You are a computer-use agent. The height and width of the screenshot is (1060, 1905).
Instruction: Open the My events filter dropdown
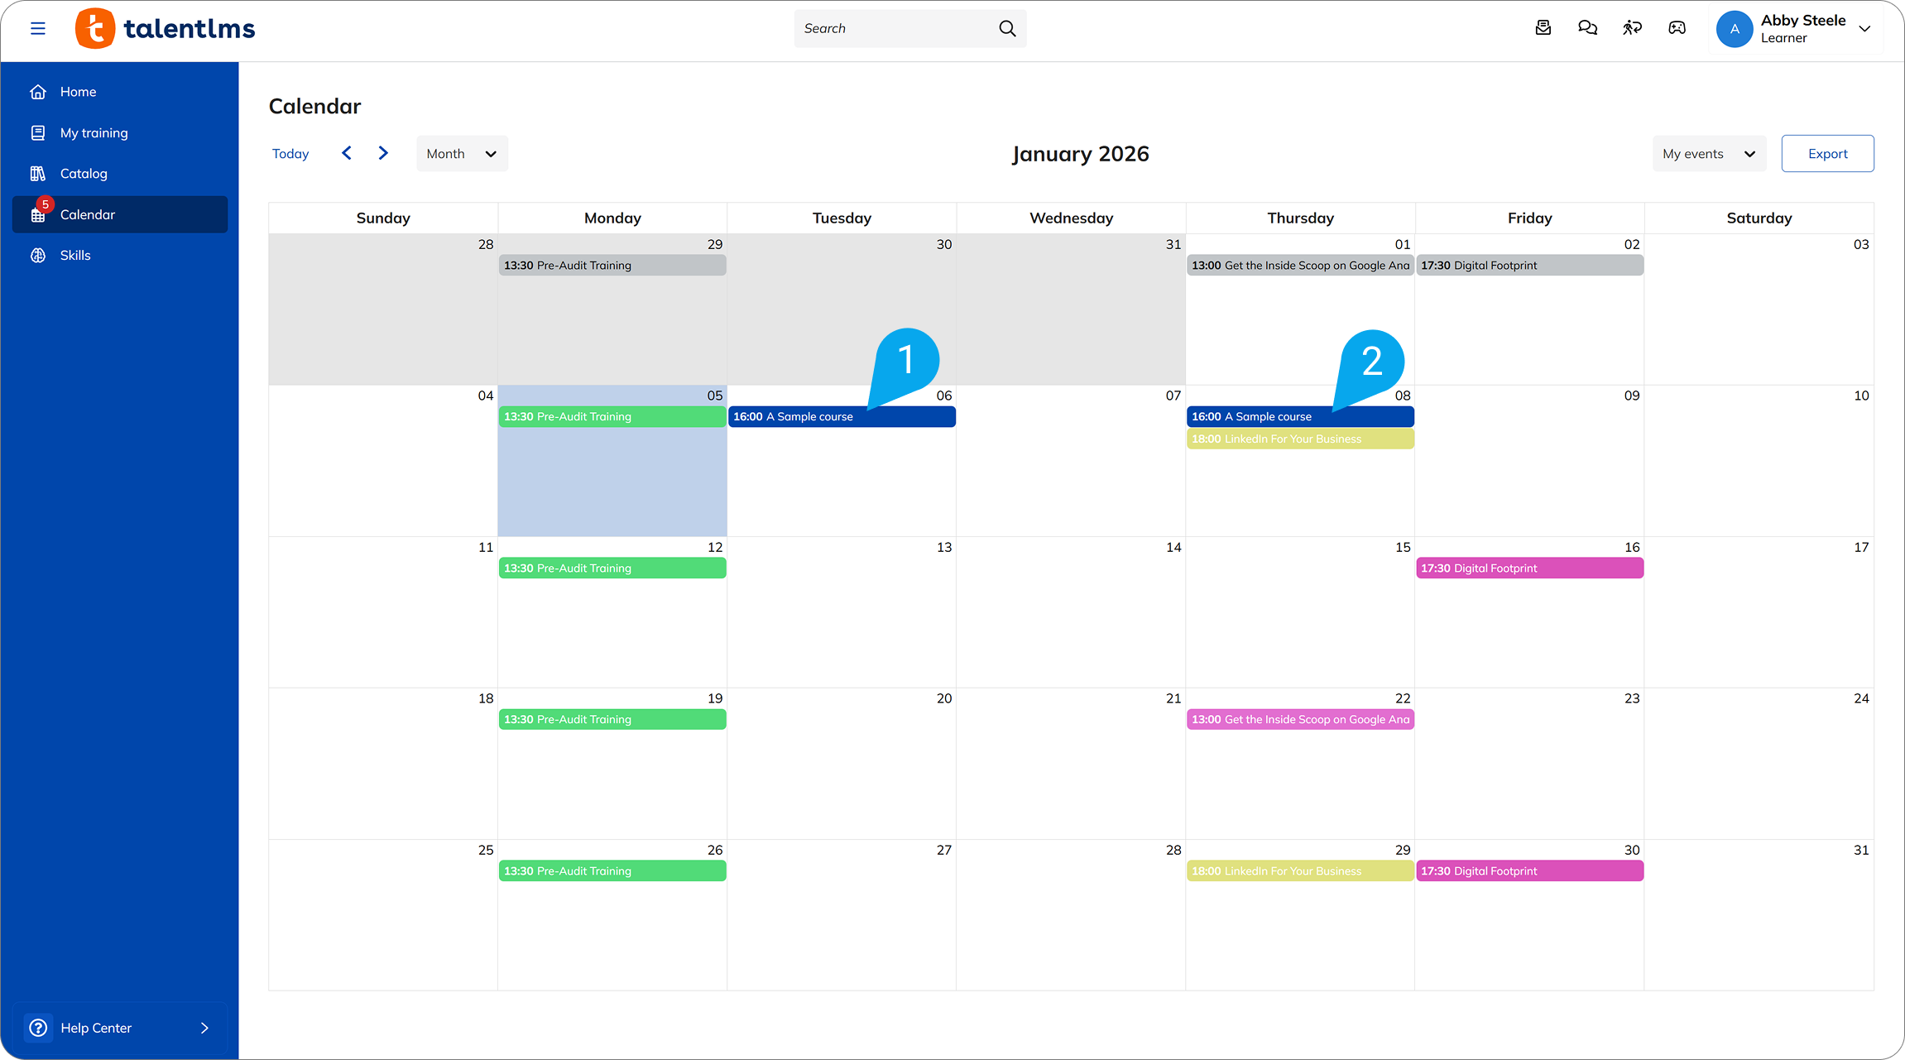[1709, 153]
